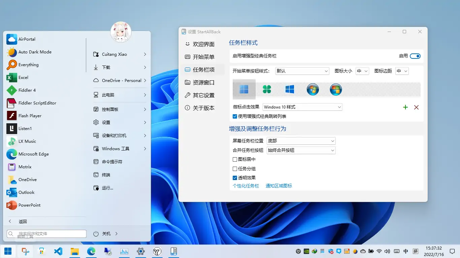Select the four-leaf clover start button style

267,89
